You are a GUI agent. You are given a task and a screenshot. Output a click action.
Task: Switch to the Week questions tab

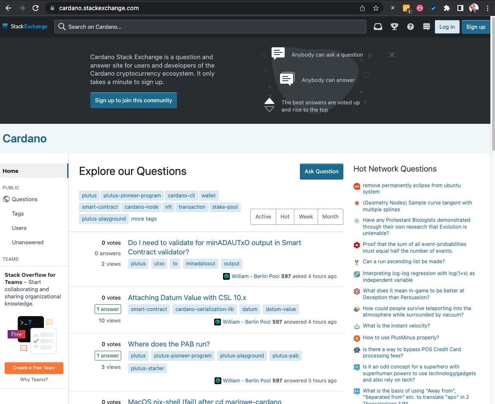coord(306,217)
